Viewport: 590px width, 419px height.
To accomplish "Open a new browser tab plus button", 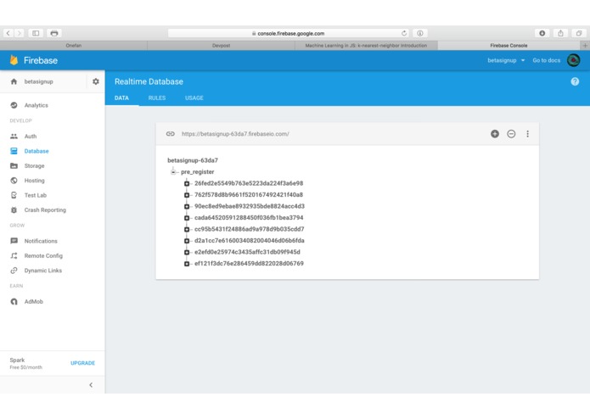I will 585,46.
